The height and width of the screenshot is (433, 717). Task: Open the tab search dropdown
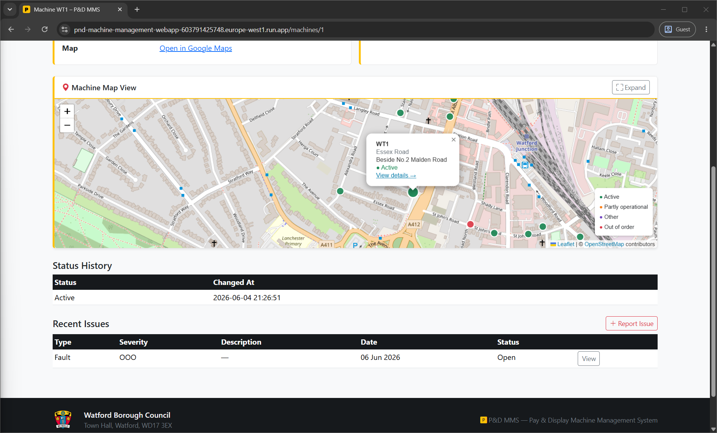(x=10, y=9)
